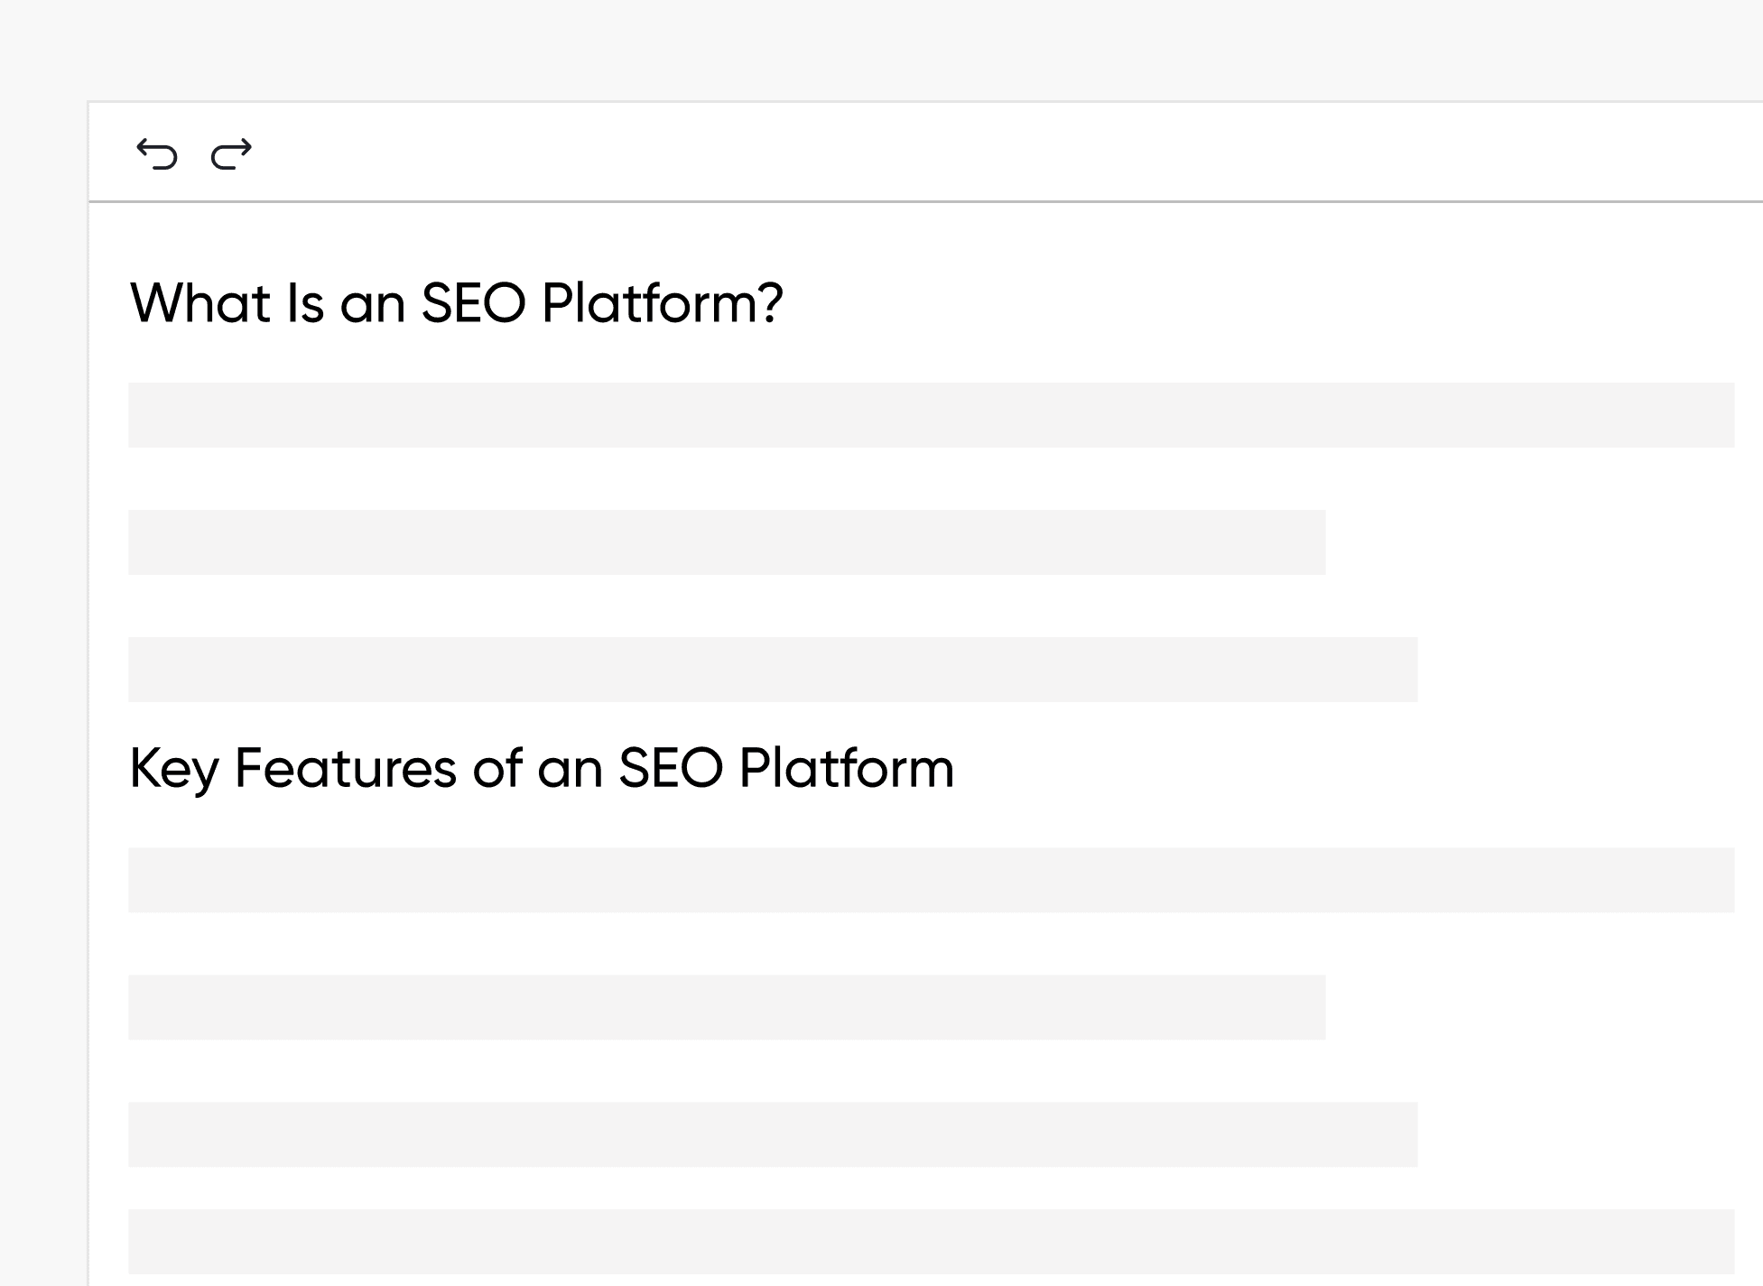Click the "Key Features of an SEO Platform" heading
1763x1286 pixels.
point(542,769)
